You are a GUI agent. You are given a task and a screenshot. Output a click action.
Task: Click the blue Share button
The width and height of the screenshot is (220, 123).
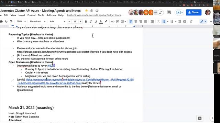point(194,12)
